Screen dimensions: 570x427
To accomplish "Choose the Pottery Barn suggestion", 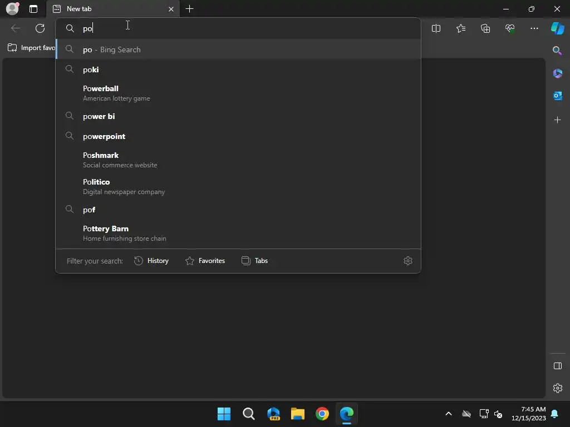I will tap(238, 233).
